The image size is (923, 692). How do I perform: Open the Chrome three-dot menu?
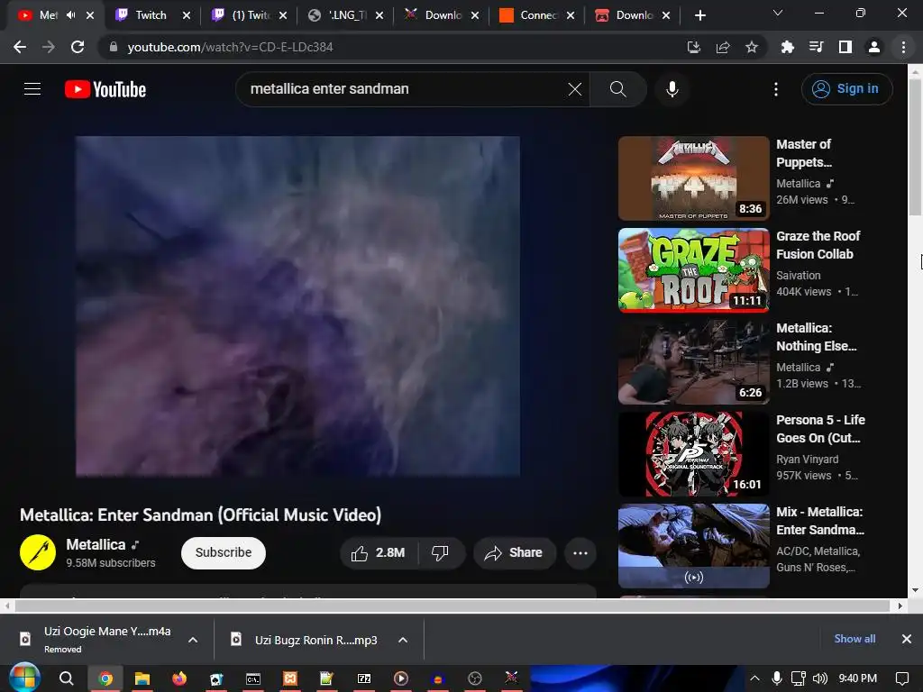903,47
